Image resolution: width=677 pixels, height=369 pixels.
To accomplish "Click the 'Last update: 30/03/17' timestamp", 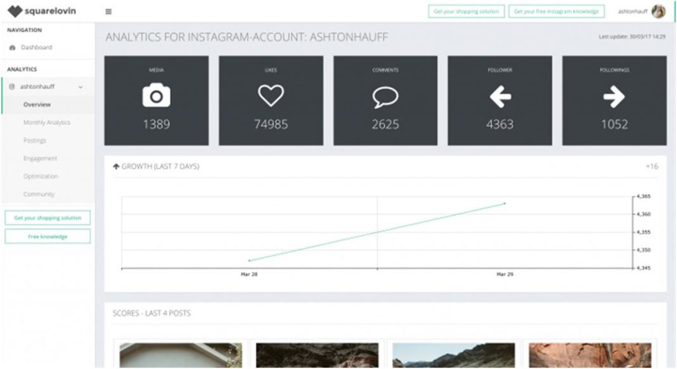I will [x=631, y=37].
